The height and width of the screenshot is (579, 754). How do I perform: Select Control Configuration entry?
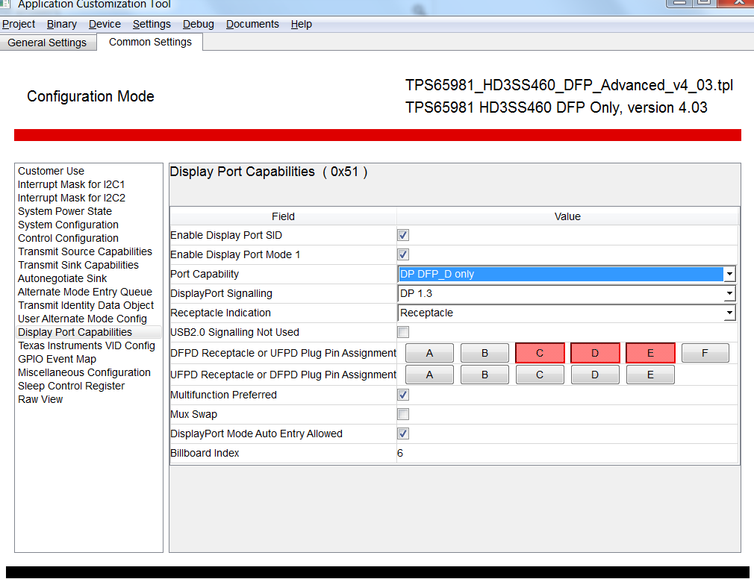pyautogui.click(x=68, y=238)
